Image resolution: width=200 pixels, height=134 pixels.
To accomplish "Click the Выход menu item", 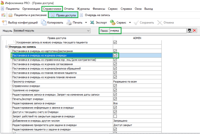I will point(148,9).
